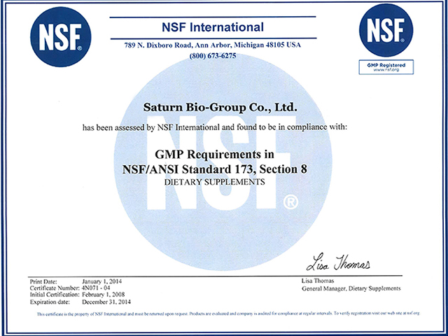Image resolution: width=448 pixels, height=336 pixels.
Task: Click the GMP Registered www.nsf.org badge
Action: (x=386, y=67)
